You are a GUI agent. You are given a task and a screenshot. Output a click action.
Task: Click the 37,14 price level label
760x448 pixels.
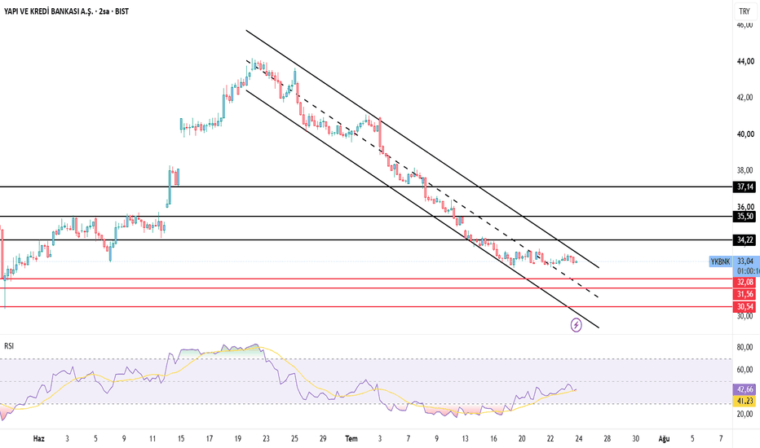point(745,187)
